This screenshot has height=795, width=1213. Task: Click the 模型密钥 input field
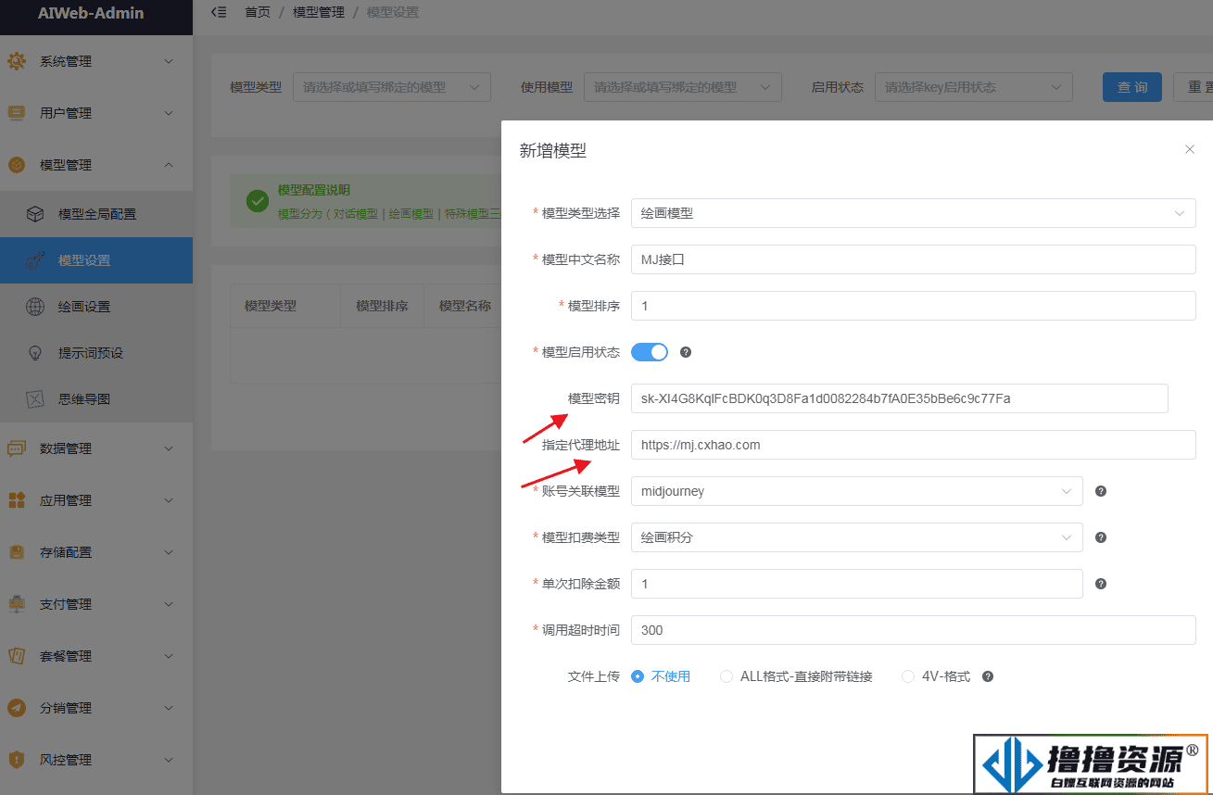(900, 398)
